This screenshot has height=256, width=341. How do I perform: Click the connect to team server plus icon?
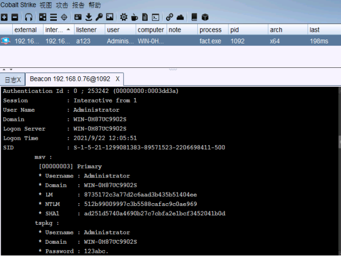pos(4,17)
